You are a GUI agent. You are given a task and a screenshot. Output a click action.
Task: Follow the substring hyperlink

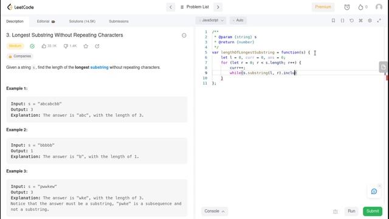99,68
